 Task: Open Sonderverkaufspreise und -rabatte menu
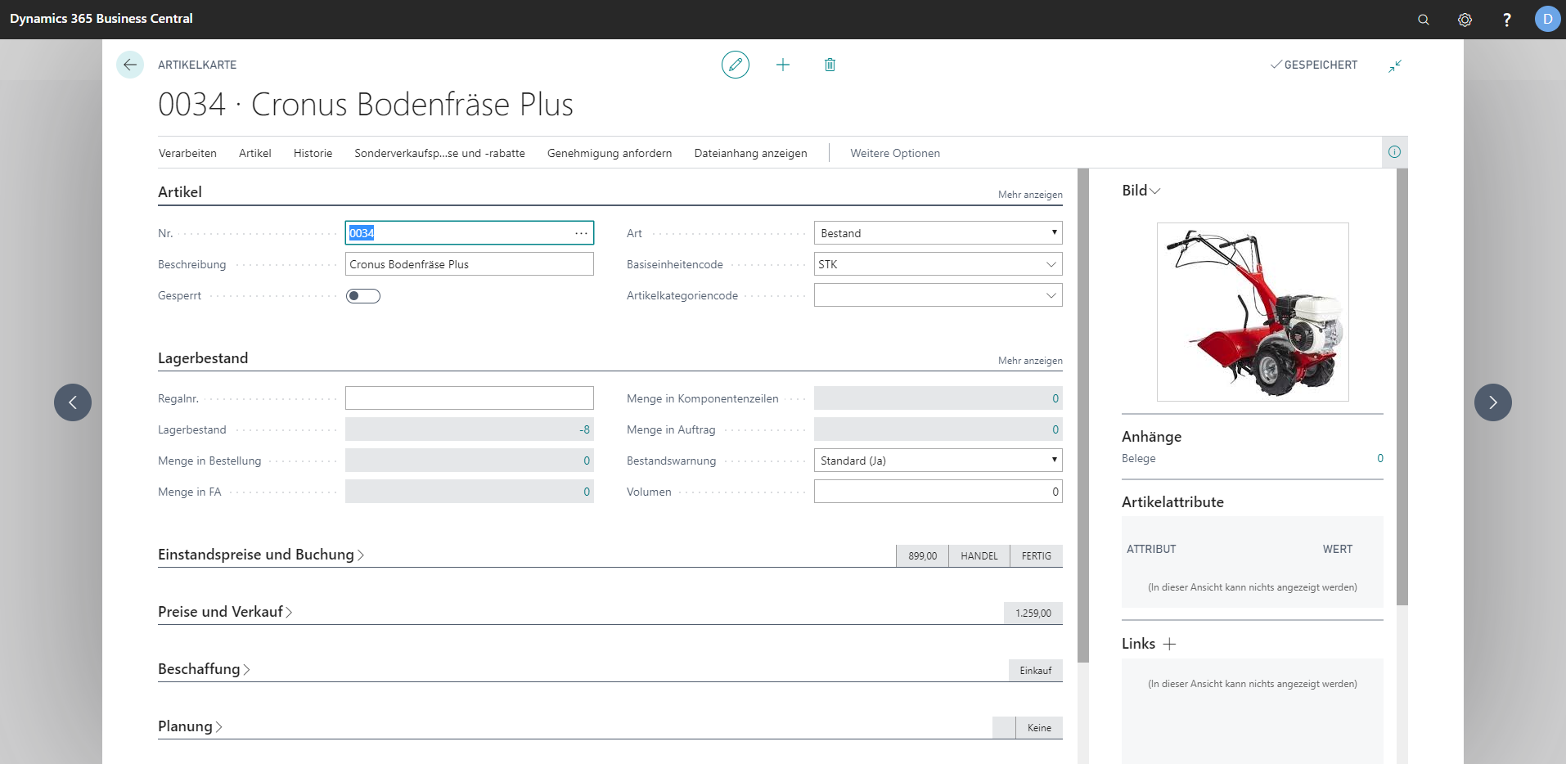coord(439,153)
